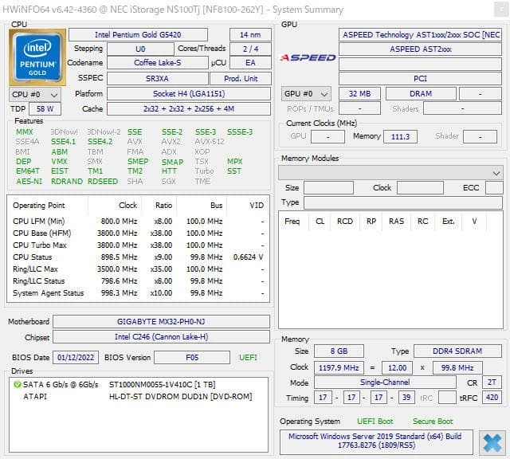Click the AES-NI feature label
510x459 pixels.
click(x=29, y=181)
